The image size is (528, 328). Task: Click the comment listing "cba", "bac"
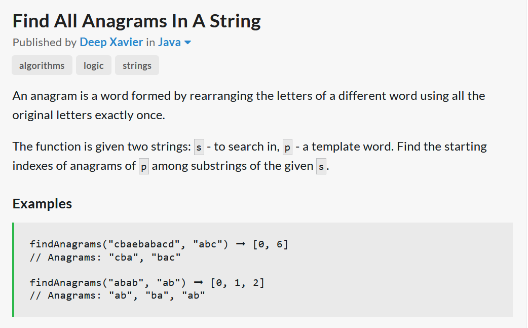(105, 258)
